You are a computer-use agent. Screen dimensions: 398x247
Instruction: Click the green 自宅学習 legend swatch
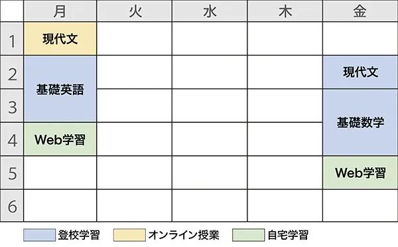click(248, 235)
